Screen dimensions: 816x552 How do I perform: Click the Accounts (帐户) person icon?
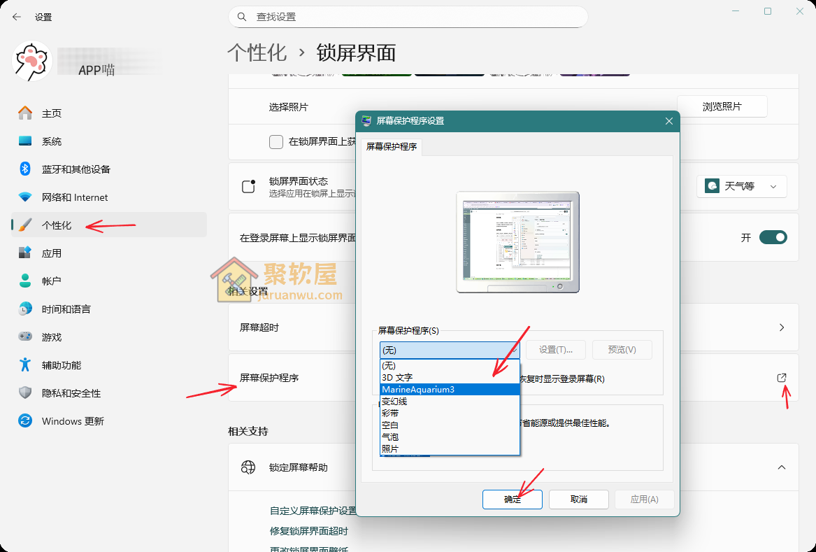(25, 281)
